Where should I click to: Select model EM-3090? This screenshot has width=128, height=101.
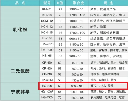(47, 50)
